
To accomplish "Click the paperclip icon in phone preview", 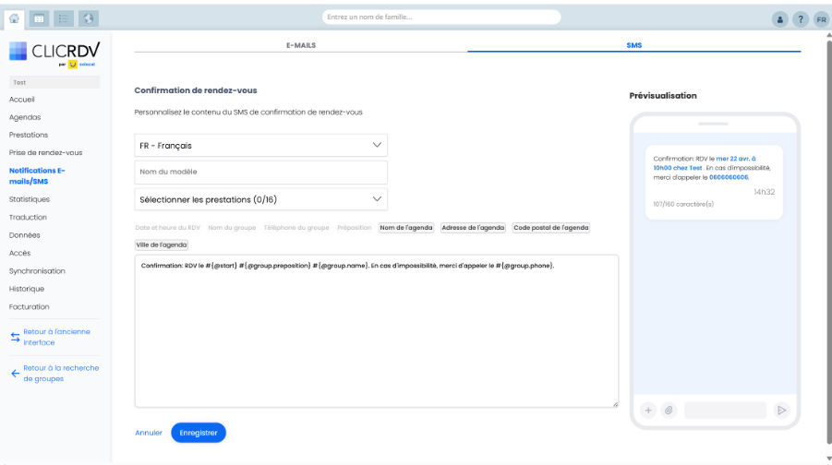I will click(x=669, y=411).
